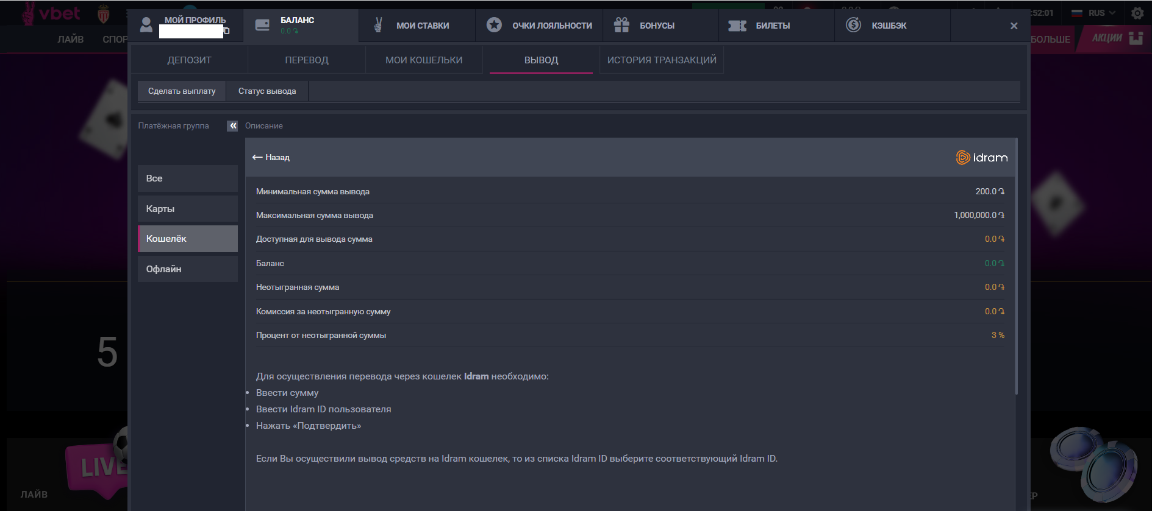Select Карты payment group
Viewport: 1152px width, 511px height.
click(x=188, y=209)
